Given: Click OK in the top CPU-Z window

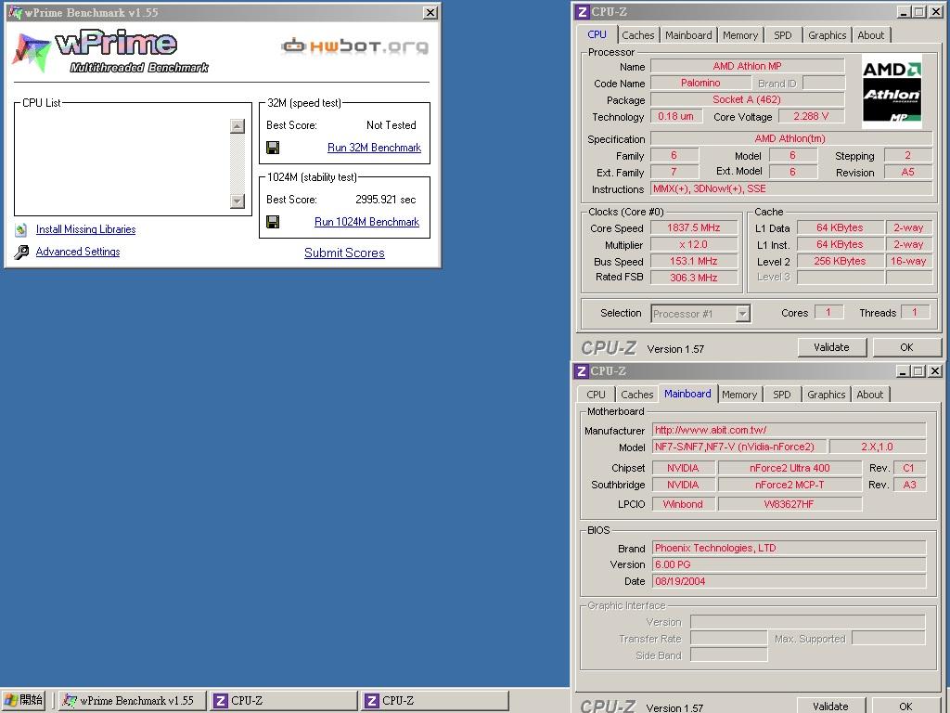Looking at the screenshot, I should coord(906,347).
